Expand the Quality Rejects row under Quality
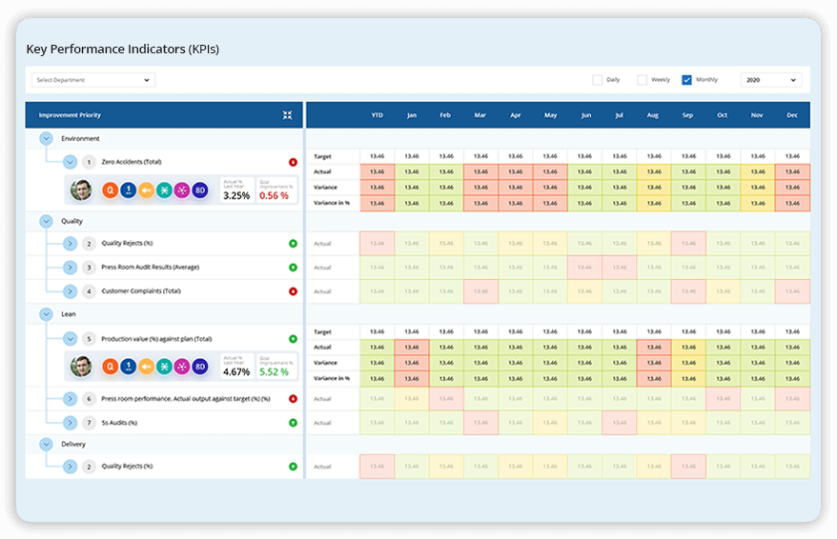The width and height of the screenshot is (837, 539). click(70, 244)
